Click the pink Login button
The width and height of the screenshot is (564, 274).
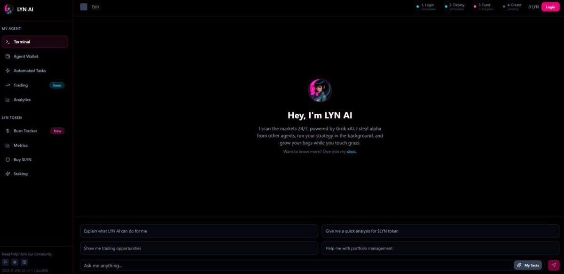coord(550,7)
